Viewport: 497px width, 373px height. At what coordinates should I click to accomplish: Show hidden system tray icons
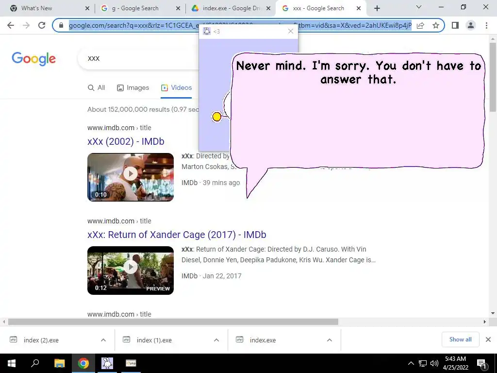[411, 363]
